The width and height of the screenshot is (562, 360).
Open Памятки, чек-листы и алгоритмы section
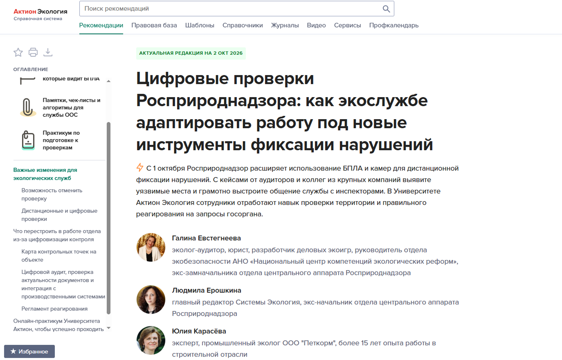click(72, 107)
